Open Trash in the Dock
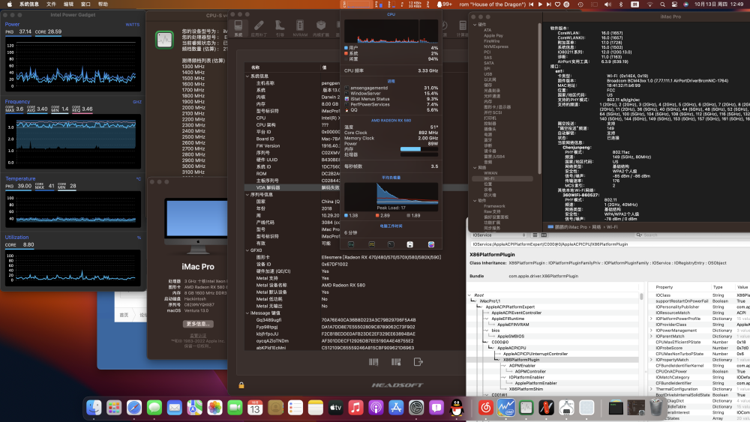The image size is (750, 422). [x=656, y=408]
